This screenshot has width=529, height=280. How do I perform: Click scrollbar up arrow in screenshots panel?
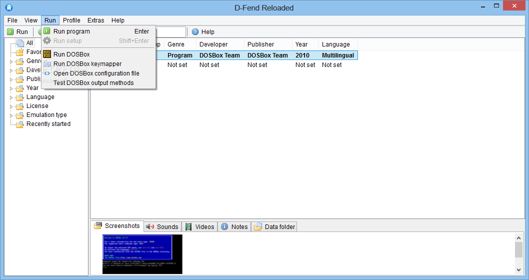coord(519,238)
